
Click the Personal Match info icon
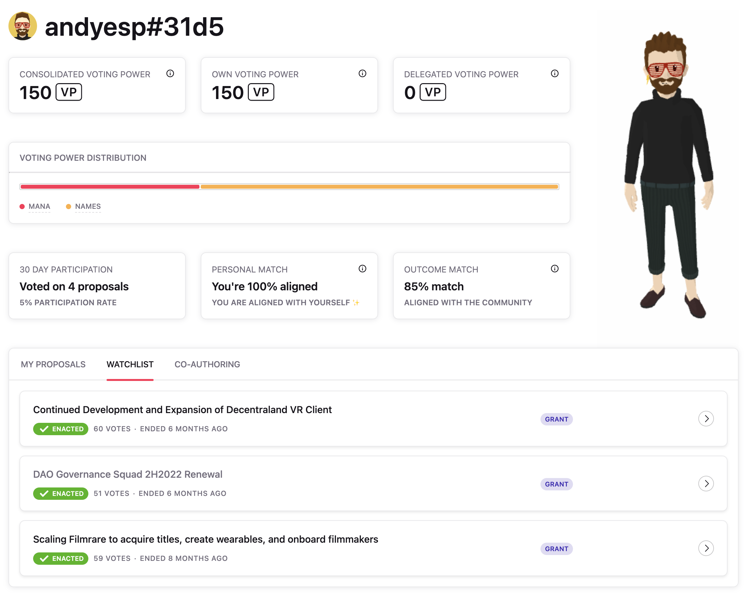coord(362,269)
